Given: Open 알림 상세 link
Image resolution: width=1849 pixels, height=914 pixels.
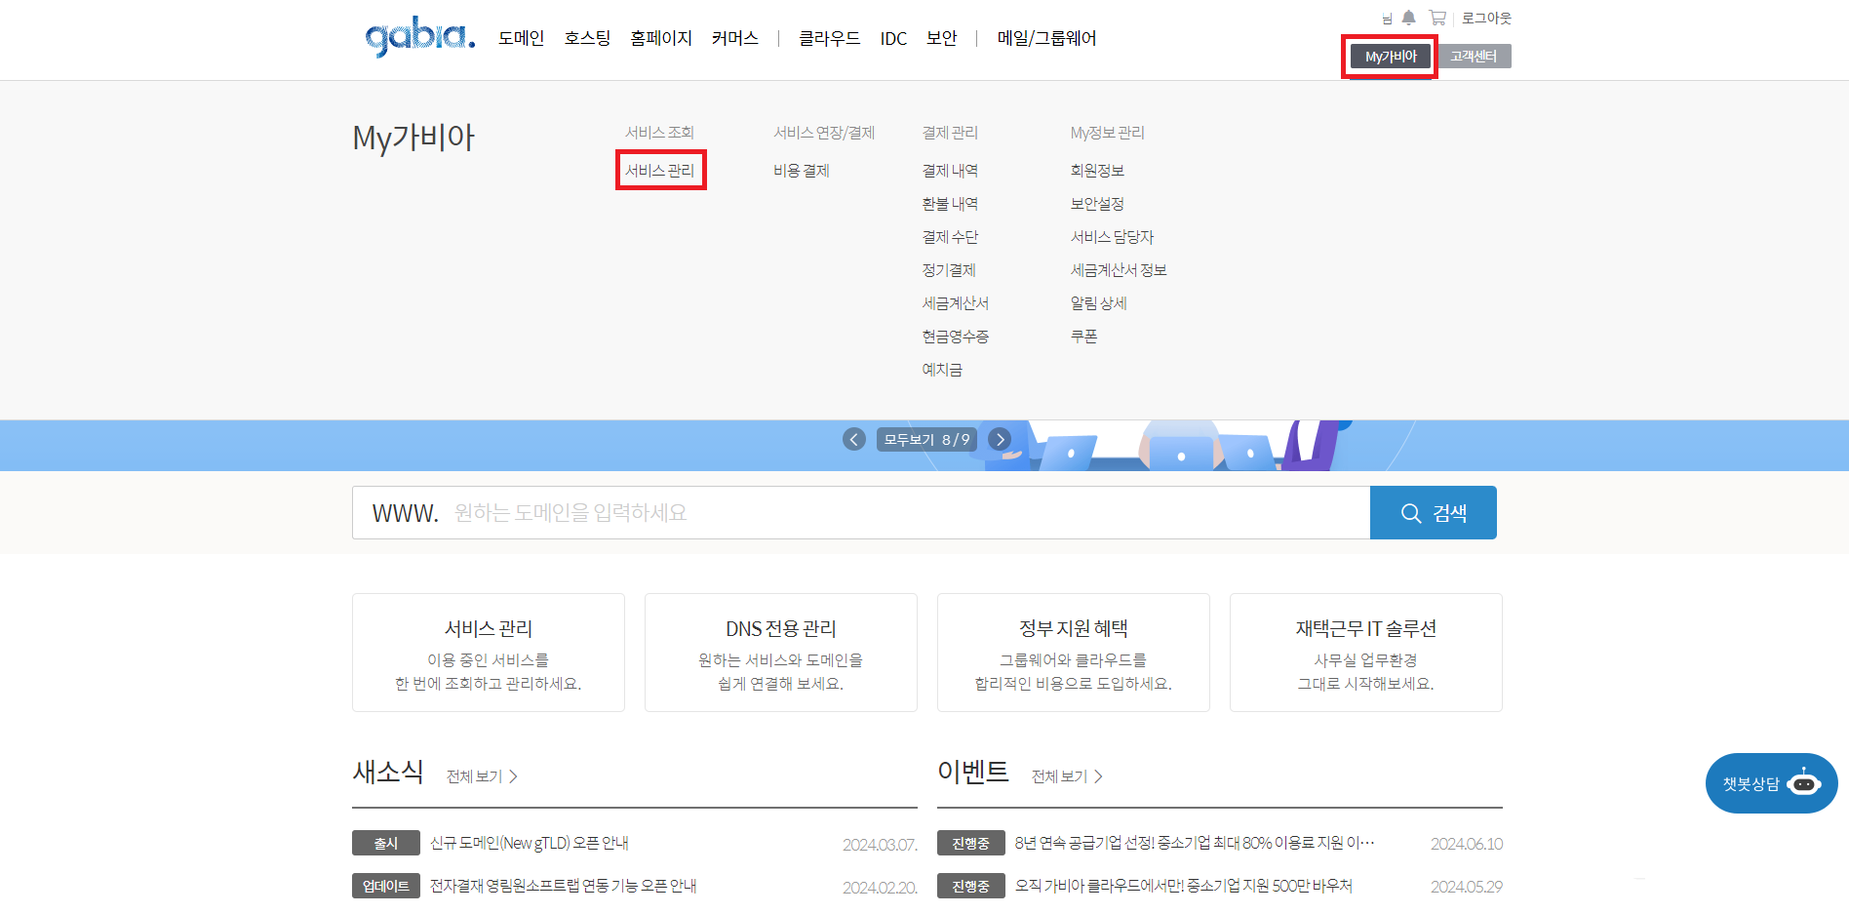Looking at the screenshot, I should point(1099,303).
